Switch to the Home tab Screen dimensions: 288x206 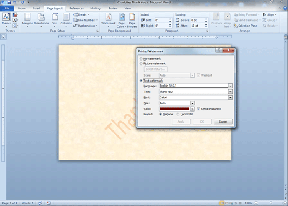pos(22,8)
